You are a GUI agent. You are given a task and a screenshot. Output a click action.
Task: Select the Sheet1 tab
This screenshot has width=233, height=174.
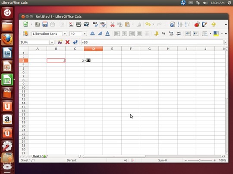(x=37, y=156)
